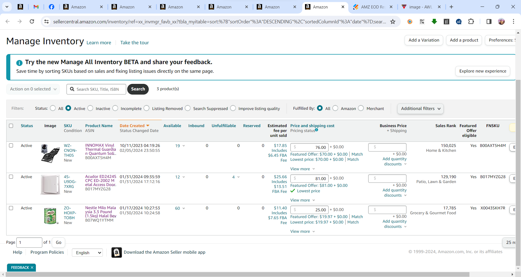The width and height of the screenshot is (521, 277).
Task: Filter by Search Suppressed status
Action: pyautogui.click(x=188, y=108)
